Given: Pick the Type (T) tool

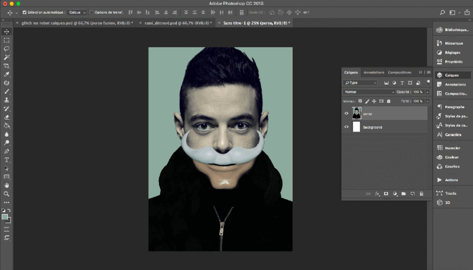Looking at the screenshot, I should tap(7, 160).
